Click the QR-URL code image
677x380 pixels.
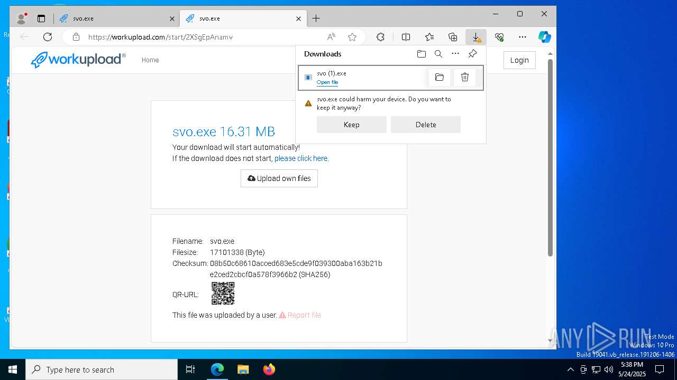(223, 293)
